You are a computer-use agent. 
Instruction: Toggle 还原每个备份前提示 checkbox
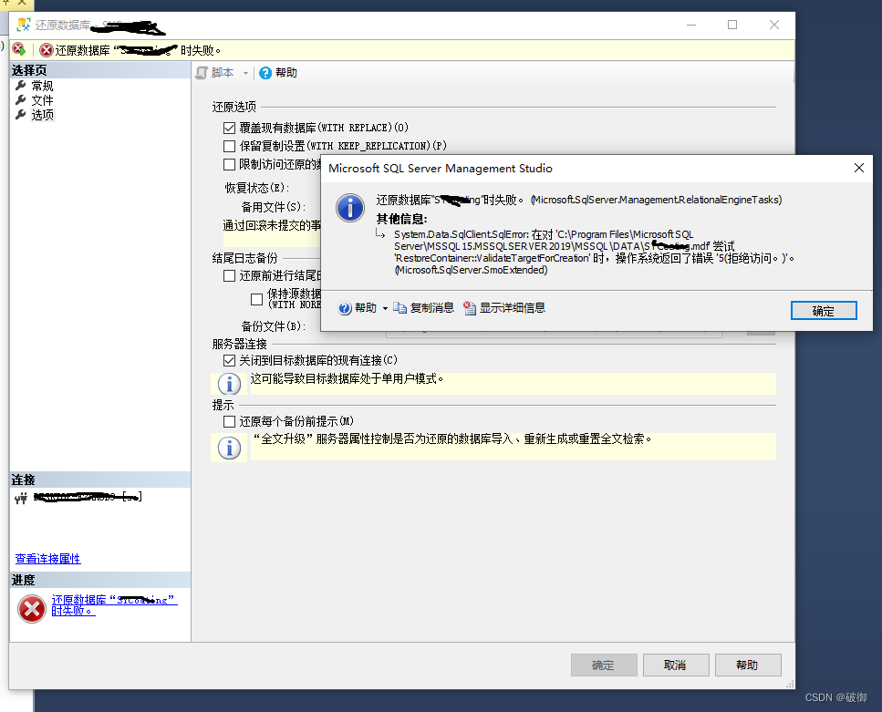230,422
